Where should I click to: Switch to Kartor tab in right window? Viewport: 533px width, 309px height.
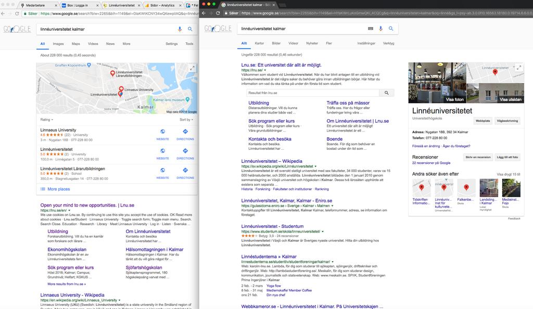click(259, 44)
